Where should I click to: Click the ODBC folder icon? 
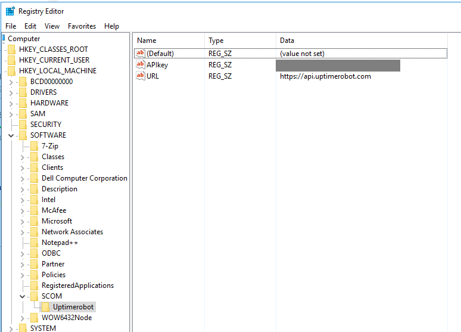[x=34, y=253]
